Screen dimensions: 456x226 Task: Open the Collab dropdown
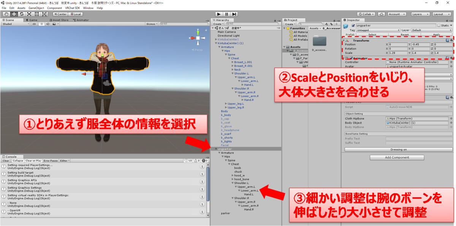(366, 14)
